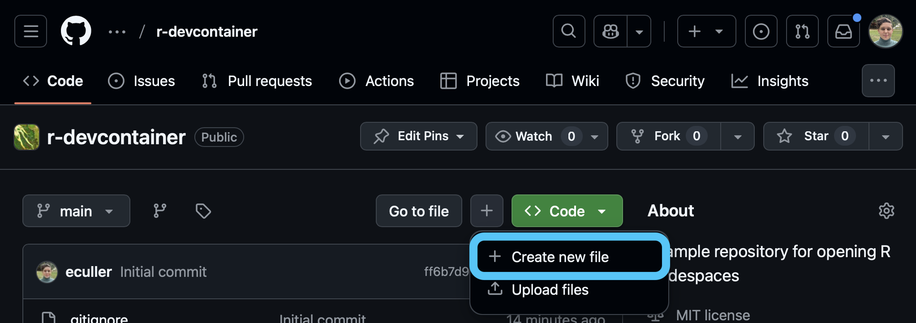Click the r-devcontainer repository title

click(116, 137)
